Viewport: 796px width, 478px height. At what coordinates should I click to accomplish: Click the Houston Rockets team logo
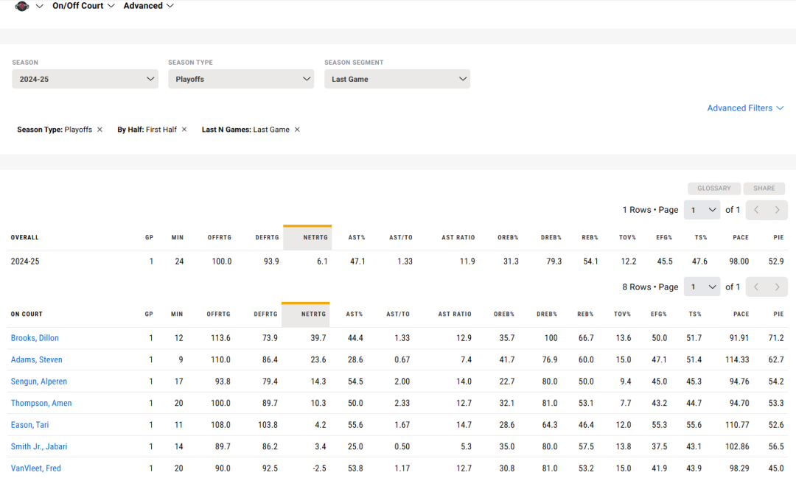point(22,6)
